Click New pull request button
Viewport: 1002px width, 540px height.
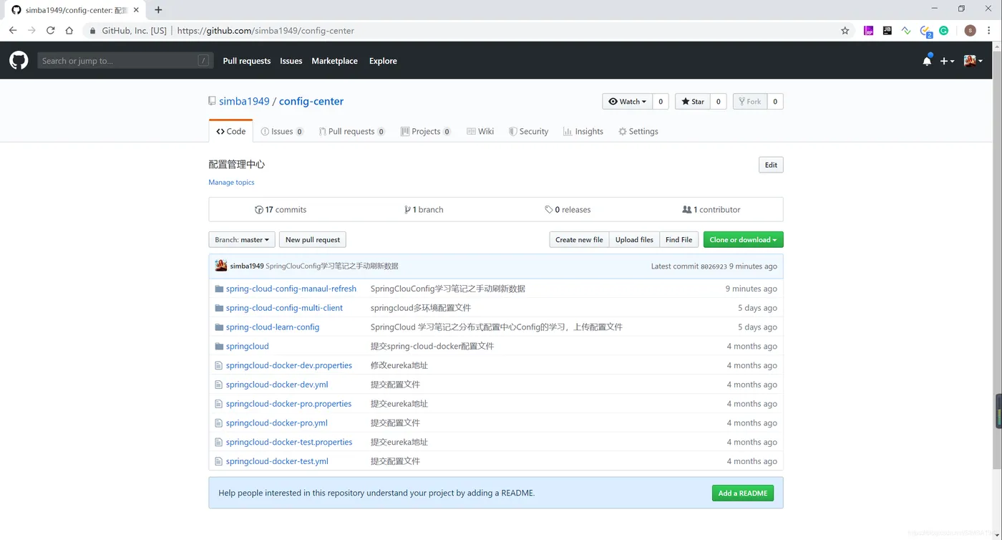coord(313,240)
